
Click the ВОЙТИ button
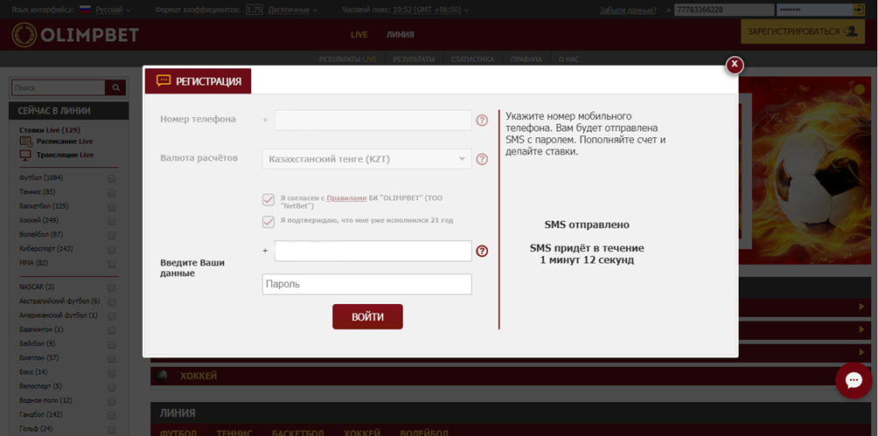tap(367, 317)
